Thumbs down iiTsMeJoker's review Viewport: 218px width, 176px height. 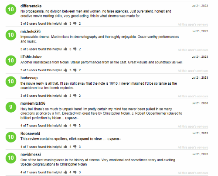pos(75,70)
